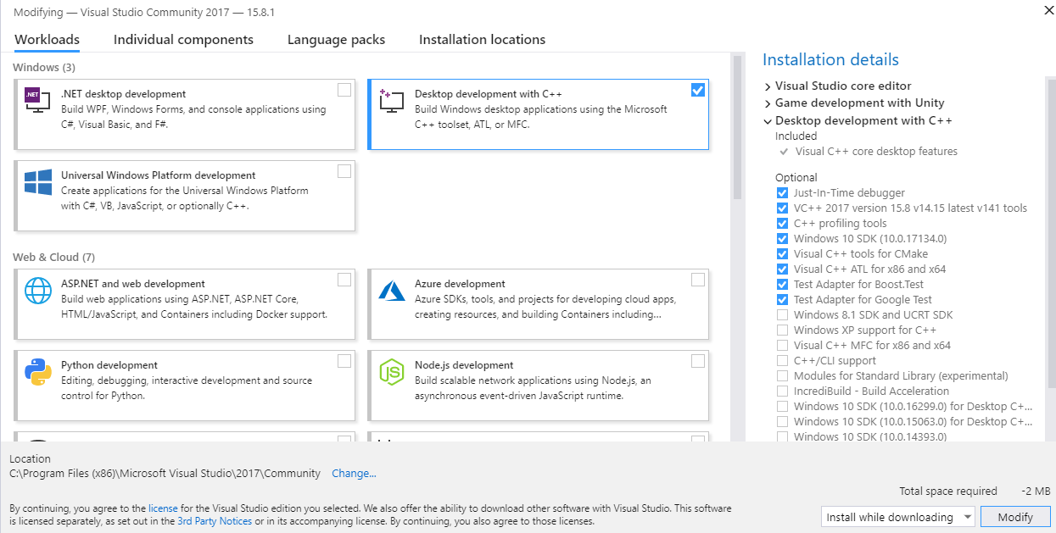Check Windows XP support for C++
The image size is (1056, 533).
782,330
